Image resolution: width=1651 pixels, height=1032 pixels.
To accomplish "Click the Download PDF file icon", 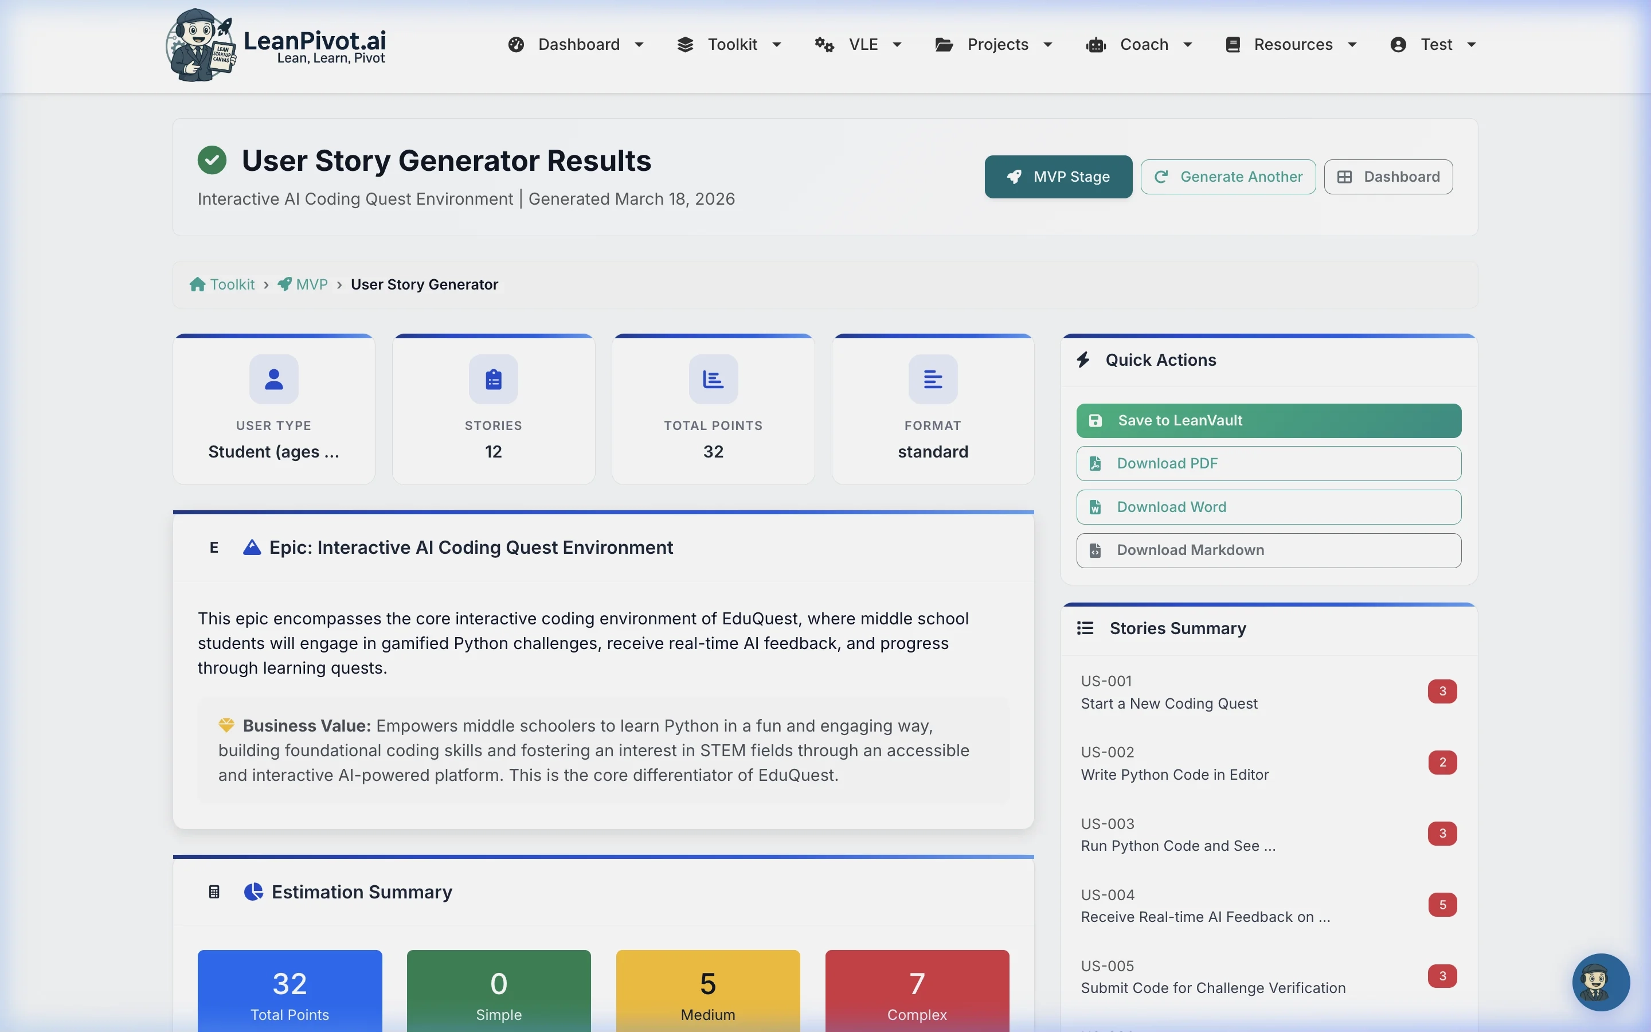I will (x=1096, y=463).
